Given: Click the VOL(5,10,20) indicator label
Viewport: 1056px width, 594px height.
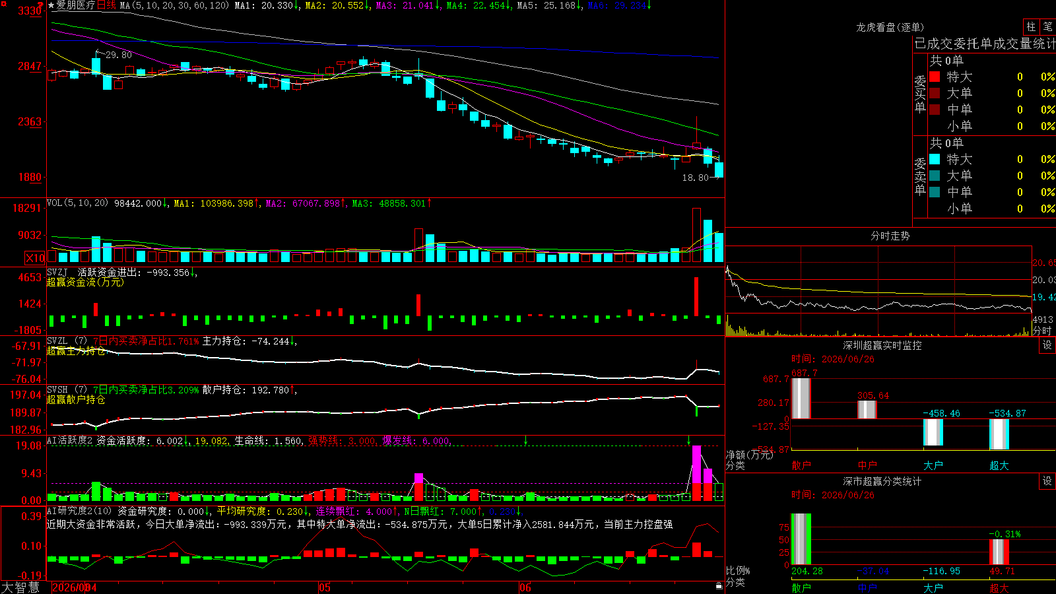Looking at the screenshot, I should pos(77,203).
